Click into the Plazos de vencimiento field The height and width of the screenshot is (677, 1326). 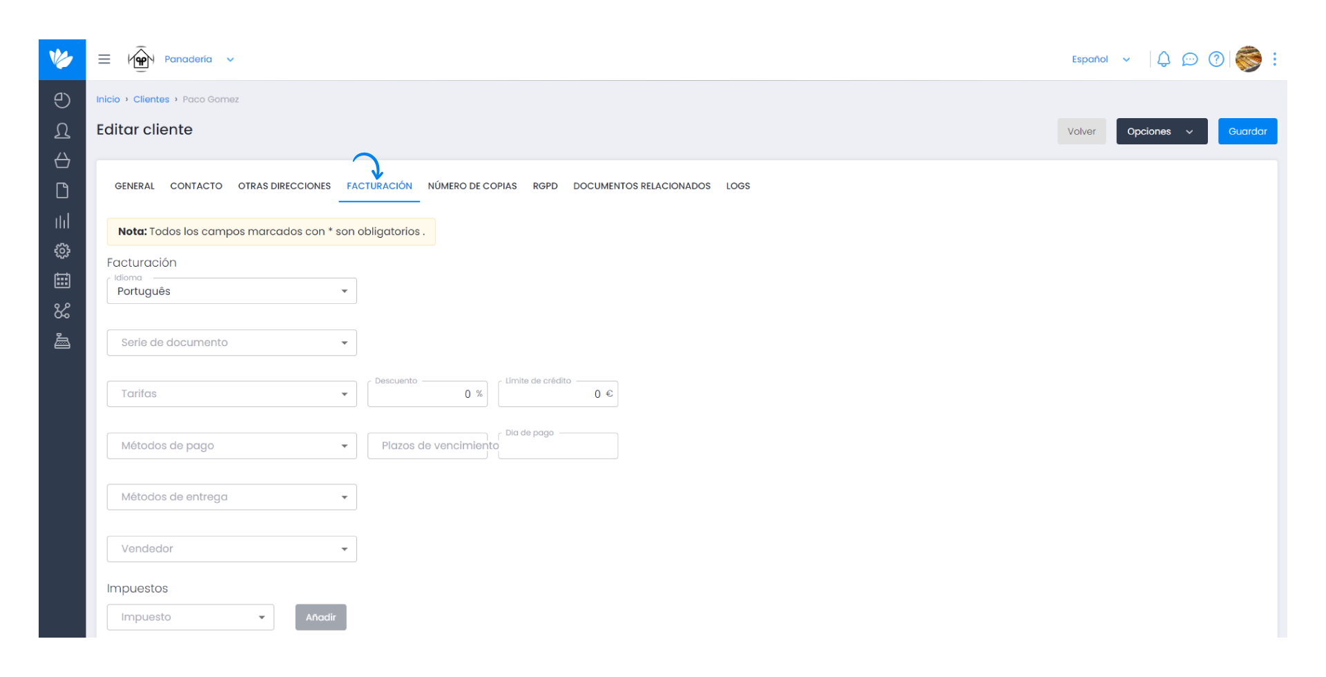click(x=427, y=446)
